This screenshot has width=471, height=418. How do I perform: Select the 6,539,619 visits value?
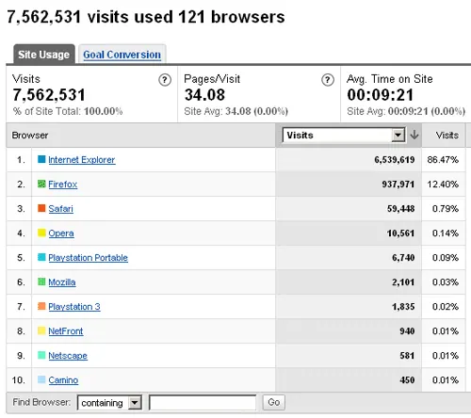click(395, 160)
